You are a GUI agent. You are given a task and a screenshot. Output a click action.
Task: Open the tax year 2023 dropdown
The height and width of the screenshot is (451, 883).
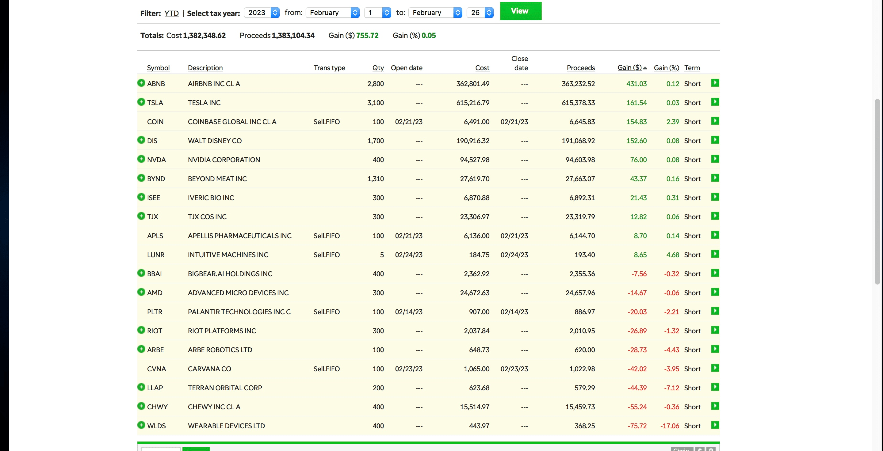click(262, 13)
